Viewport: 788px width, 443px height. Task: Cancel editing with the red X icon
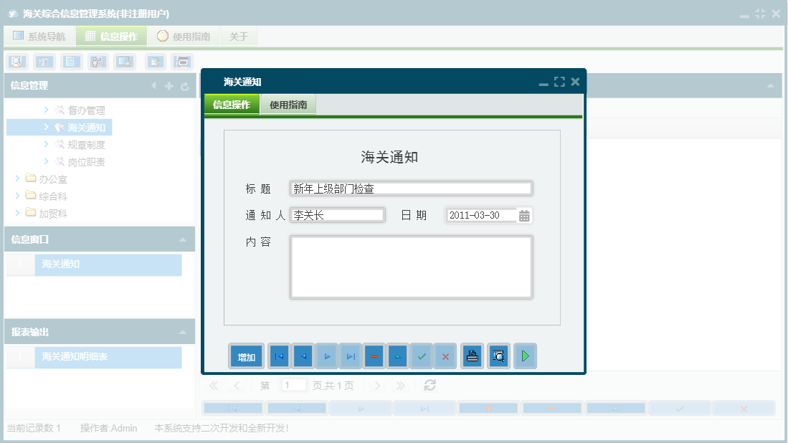[445, 356]
